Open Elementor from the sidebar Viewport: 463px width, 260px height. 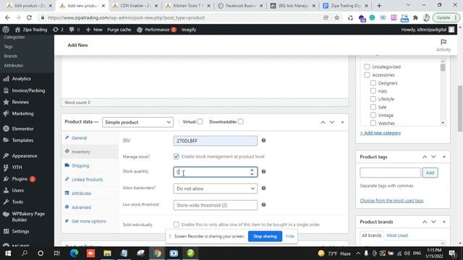click(x=22, y=129)
